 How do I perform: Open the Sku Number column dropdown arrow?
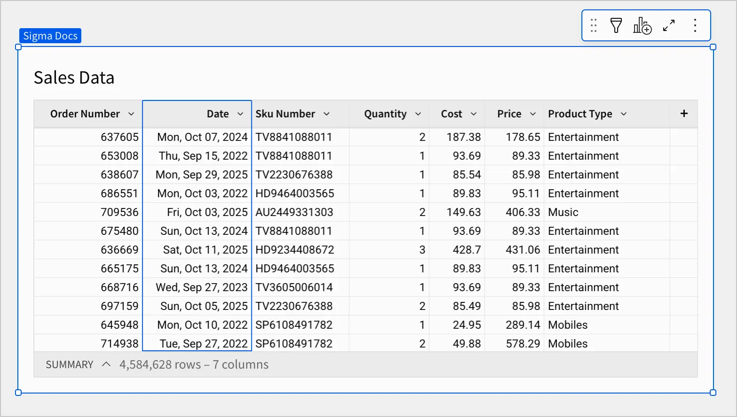coord(327,114)
